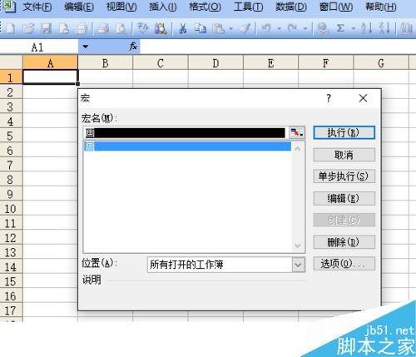Open the 视图(V) menu
The height and width of the screenshot is (357, 416).
[121, 7]
